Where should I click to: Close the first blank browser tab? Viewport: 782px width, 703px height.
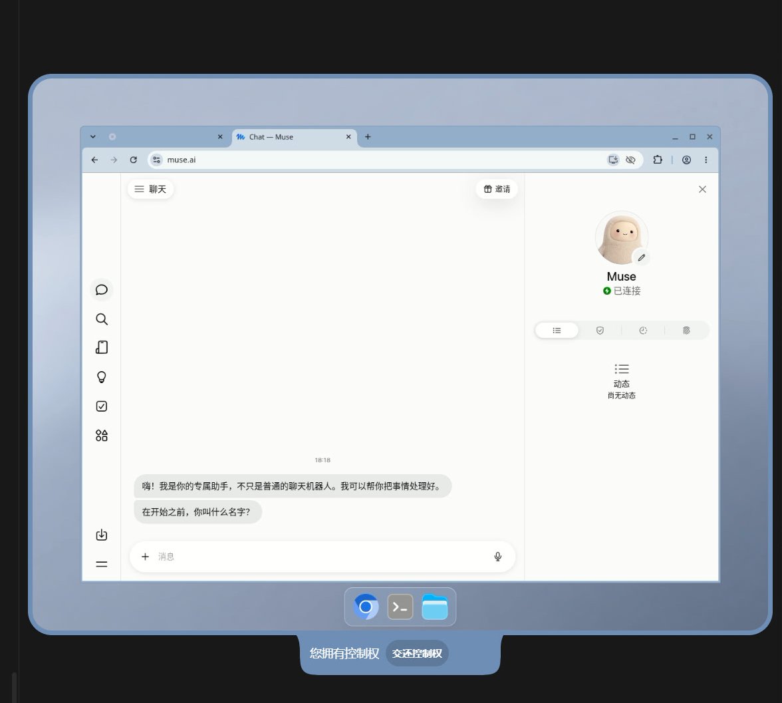point(220,137)
